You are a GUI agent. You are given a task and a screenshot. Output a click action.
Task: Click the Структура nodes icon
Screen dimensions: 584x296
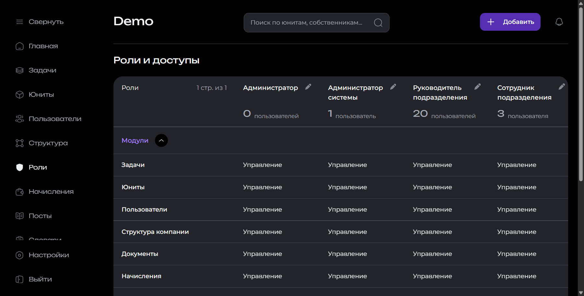coord(19,143)
